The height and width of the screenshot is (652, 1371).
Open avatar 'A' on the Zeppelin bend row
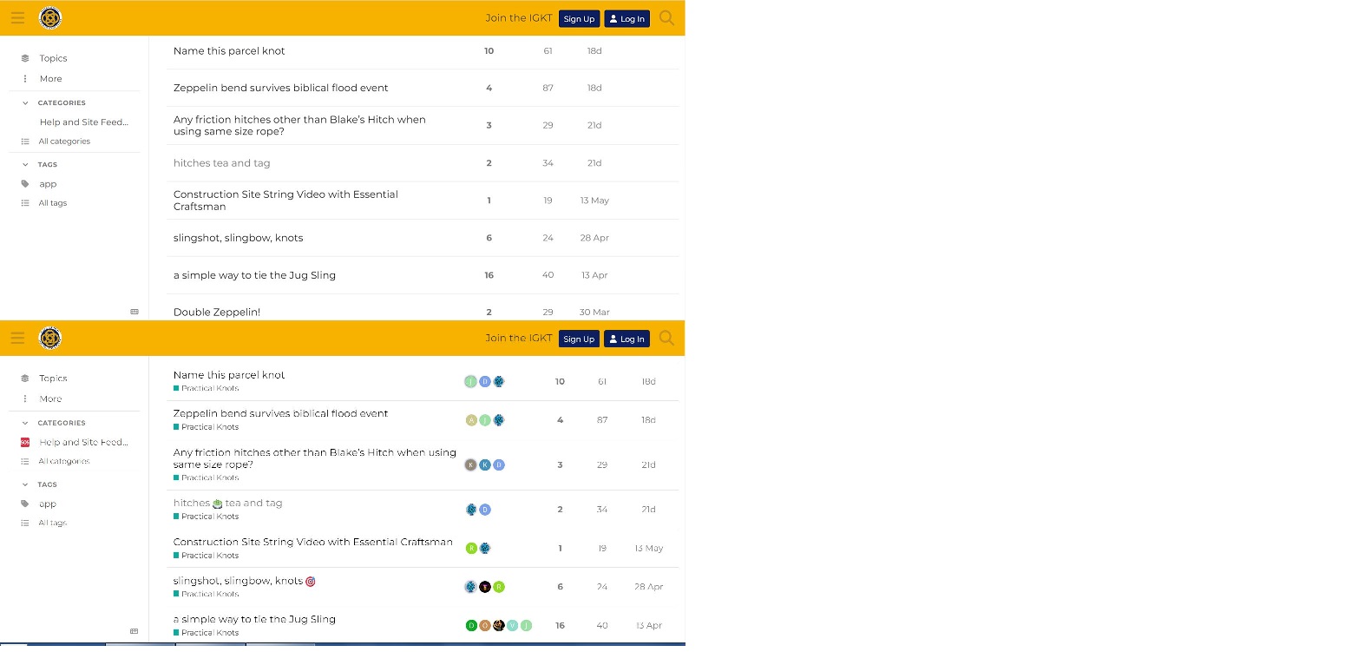pyautogui.click(x=471, y=420)
